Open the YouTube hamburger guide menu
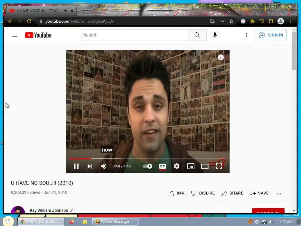 point(14,35)
